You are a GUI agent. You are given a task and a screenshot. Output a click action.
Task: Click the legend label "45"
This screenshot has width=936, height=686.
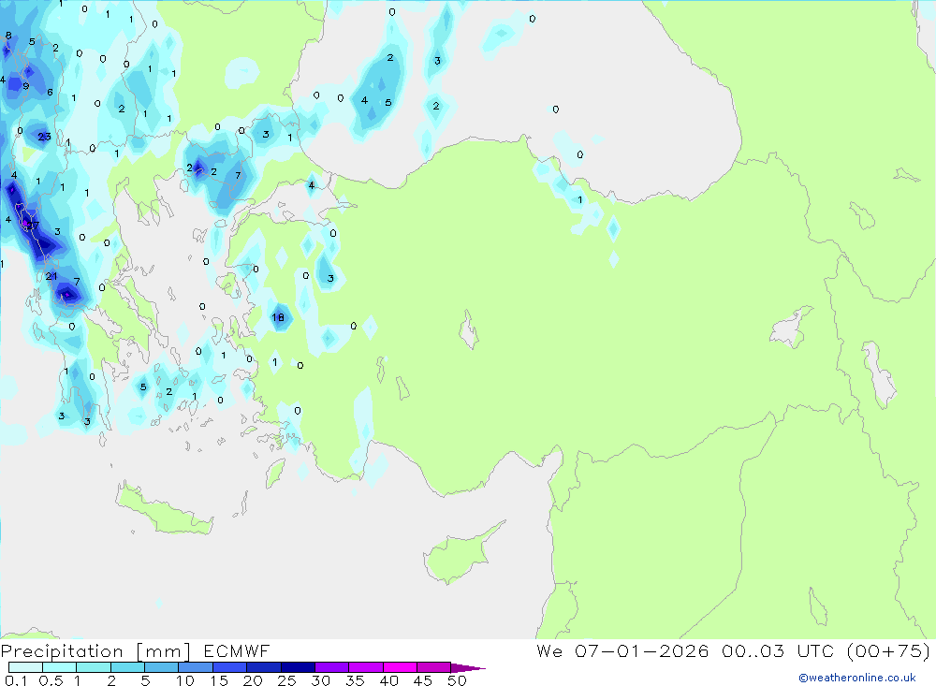[x=423, y=680]
